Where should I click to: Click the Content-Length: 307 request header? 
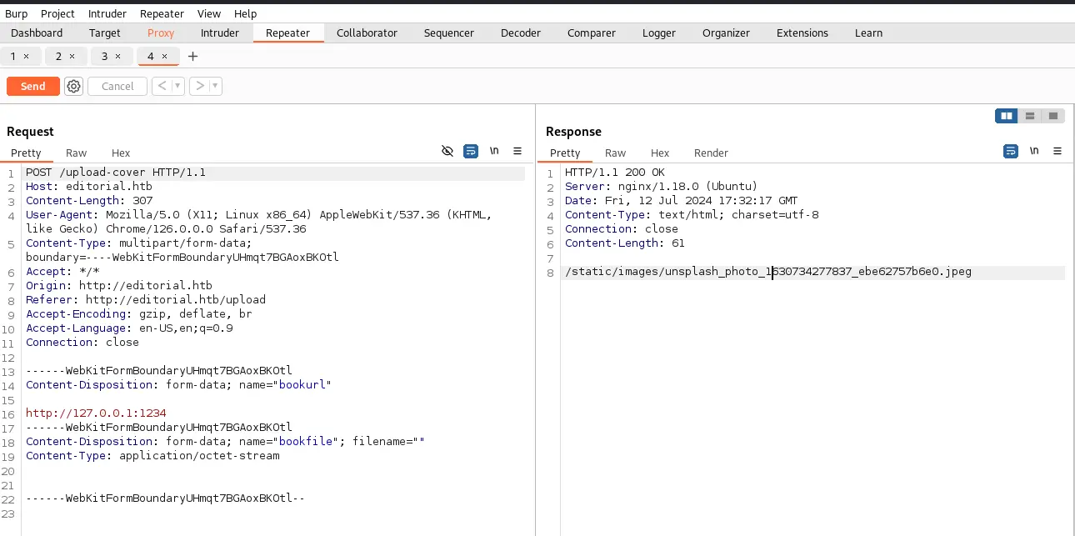[89, 201]
